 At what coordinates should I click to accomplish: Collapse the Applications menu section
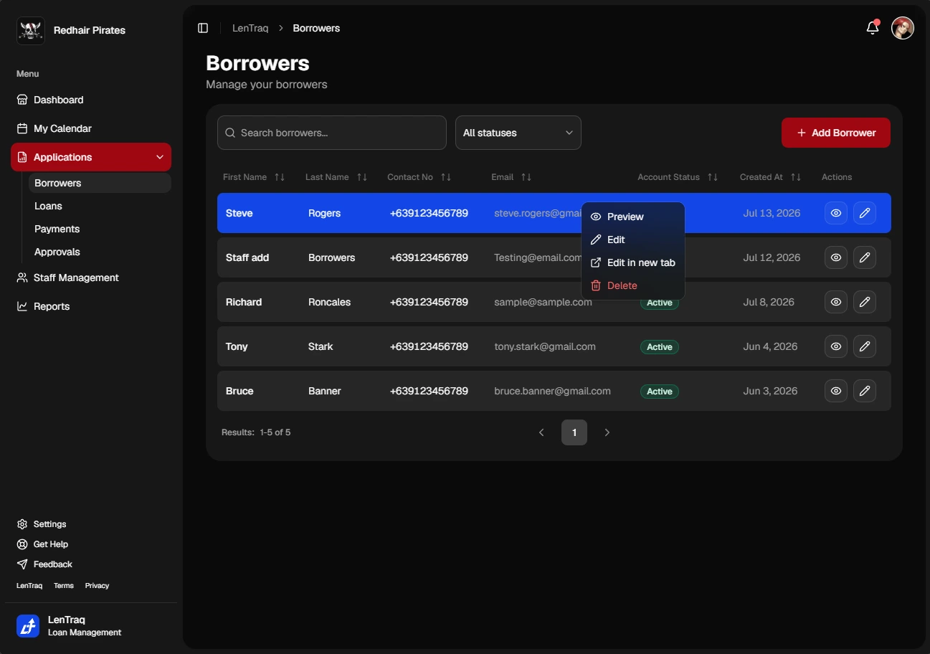91,157
